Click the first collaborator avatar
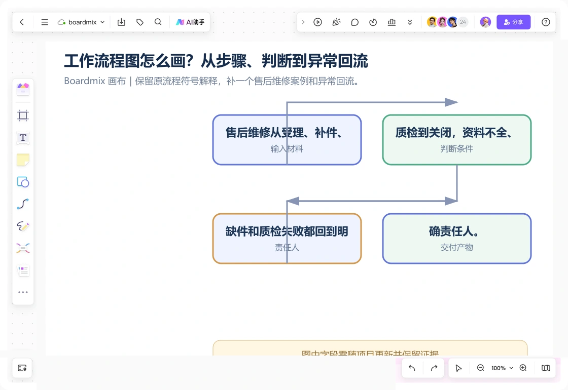 (432, 22)
